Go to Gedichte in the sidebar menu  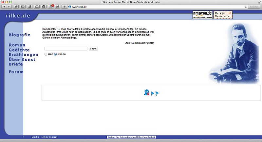click(x=19, y=50)
